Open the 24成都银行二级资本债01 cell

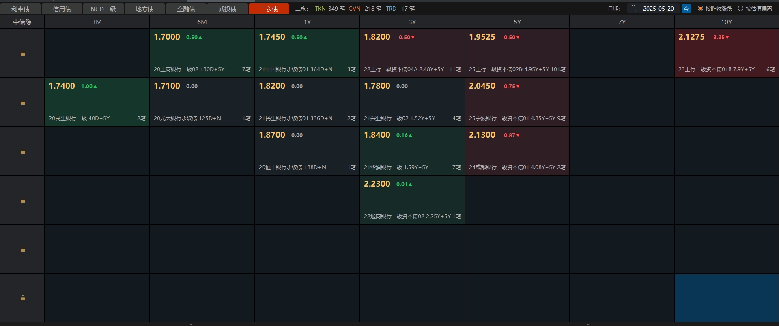517,151
